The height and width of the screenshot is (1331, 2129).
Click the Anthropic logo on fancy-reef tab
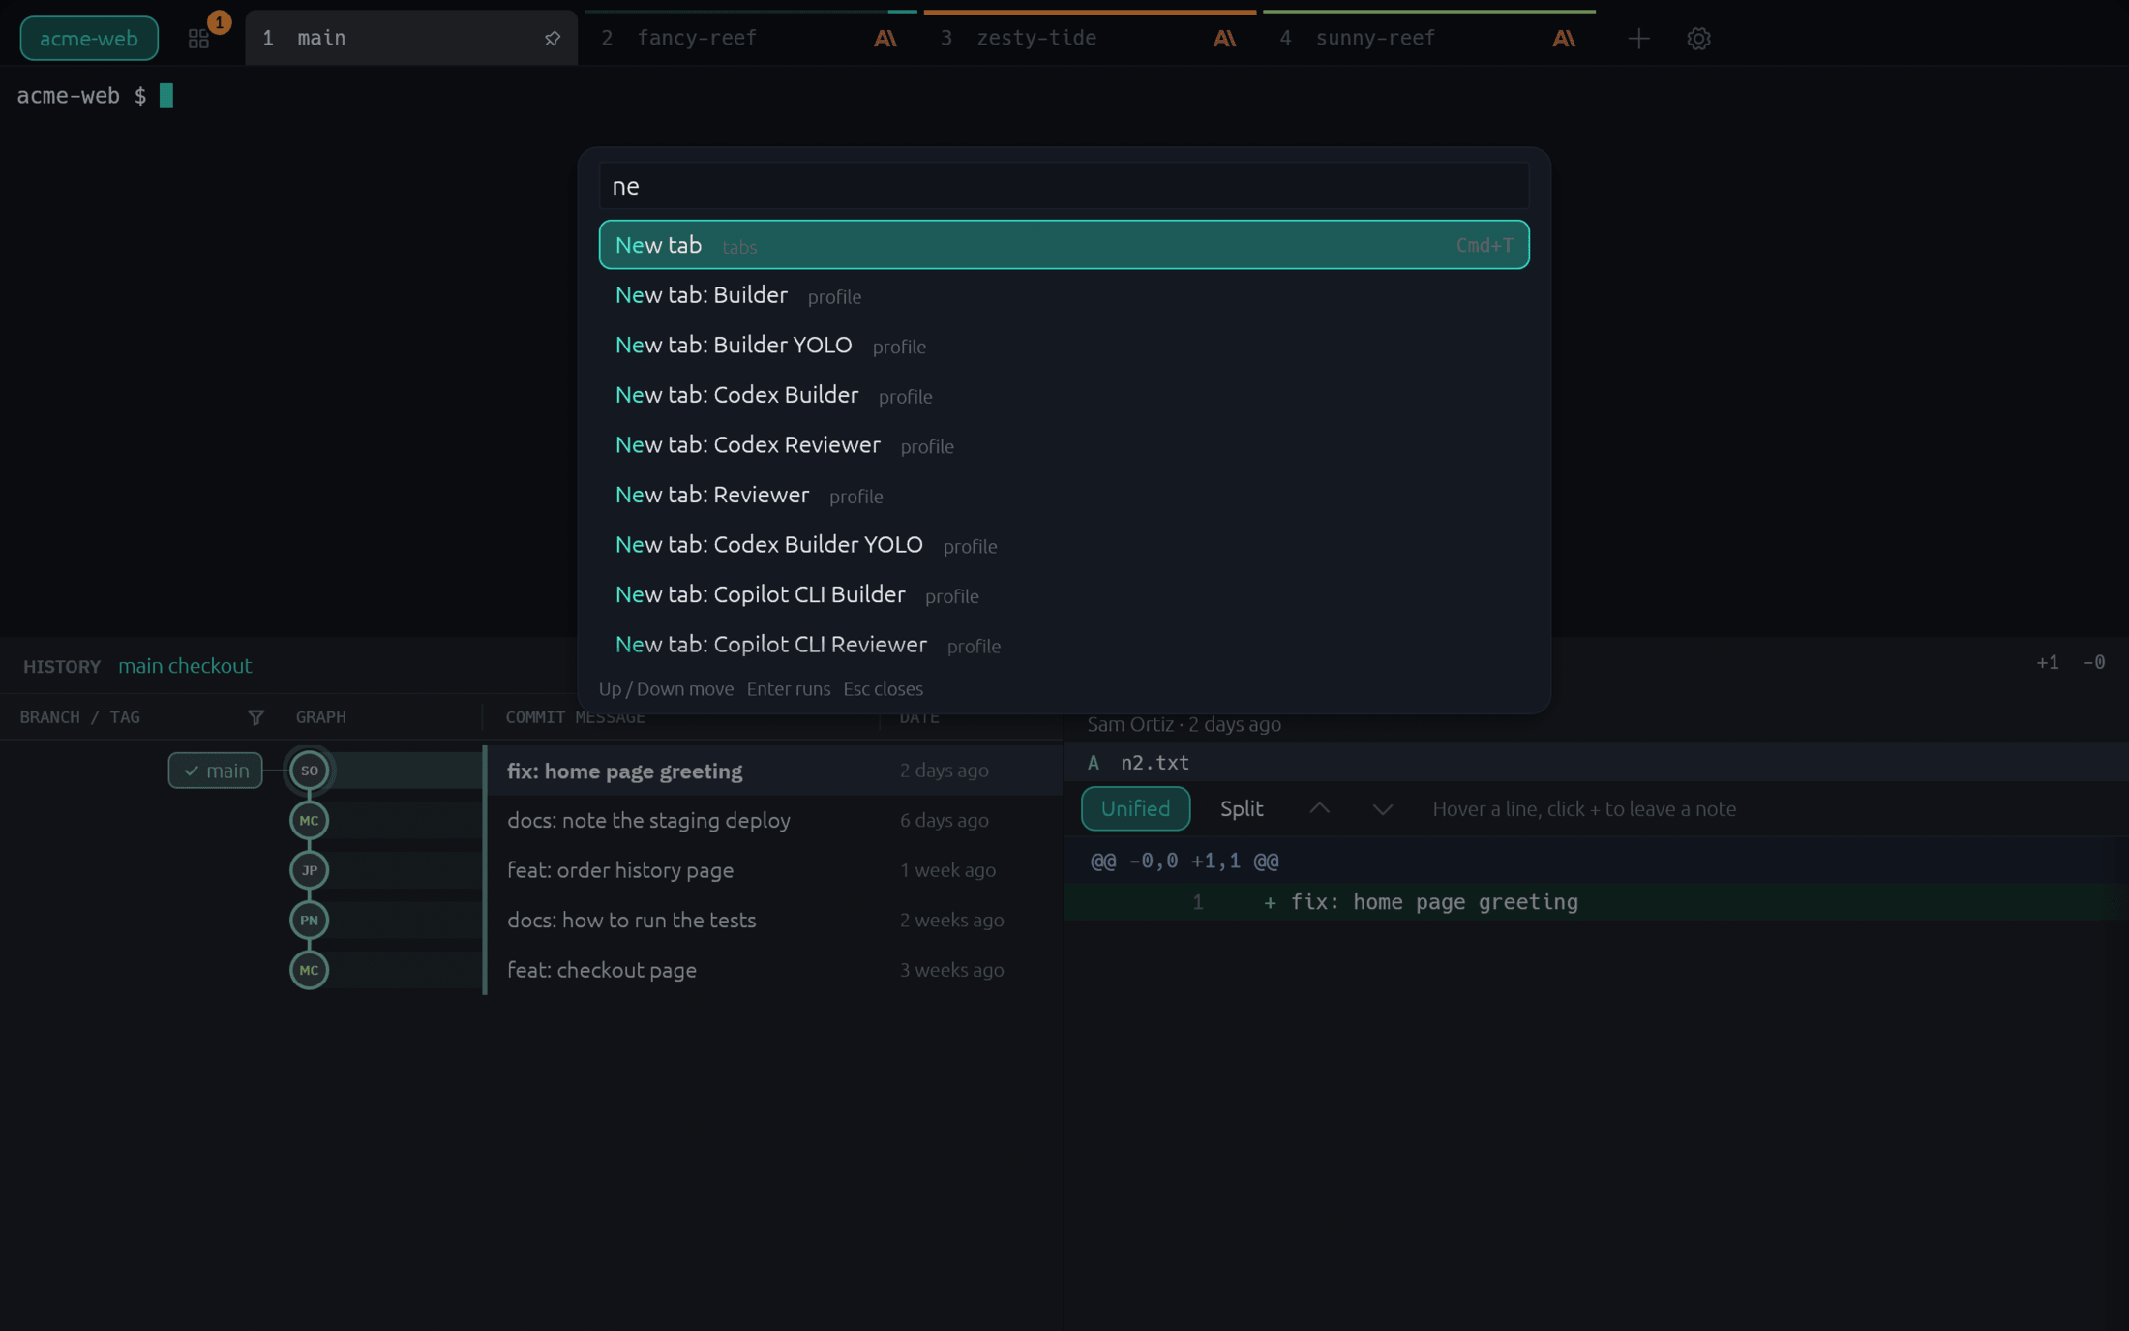(x=885, y=39)
